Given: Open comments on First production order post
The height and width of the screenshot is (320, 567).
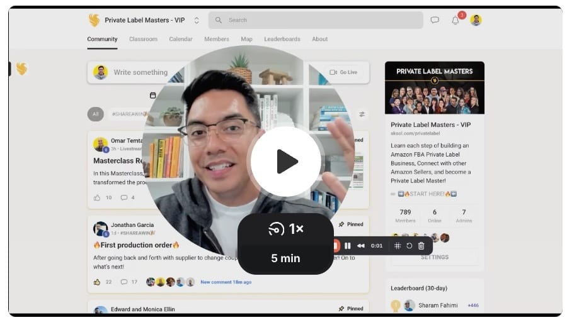Looking at the screenshot, I should tap(124, 282).
